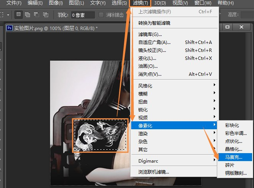Expand the Digimarc submenu
The image size is (254, 188).
coord(175,161)
